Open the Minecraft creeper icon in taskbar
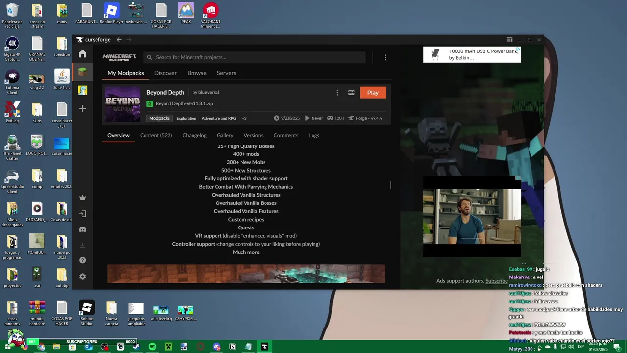The image size is (627, 353). tap(169, 347)
